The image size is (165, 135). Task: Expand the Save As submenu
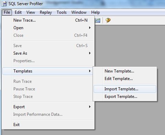(x=48, y=53)
